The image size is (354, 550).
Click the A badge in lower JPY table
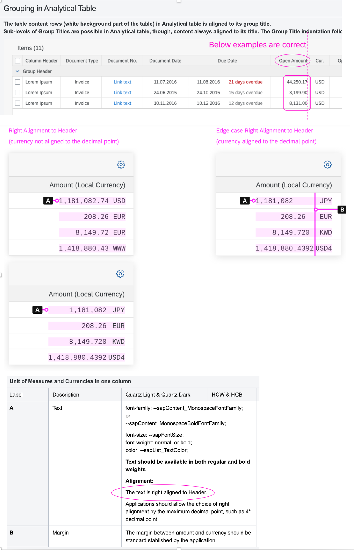(37, 310)
